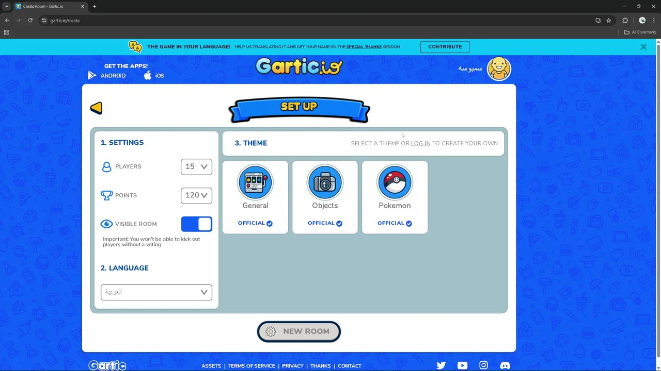Click the yellow back arrow icon
Image resolution: width=661 pixels, height=371 pixels.
97,108
